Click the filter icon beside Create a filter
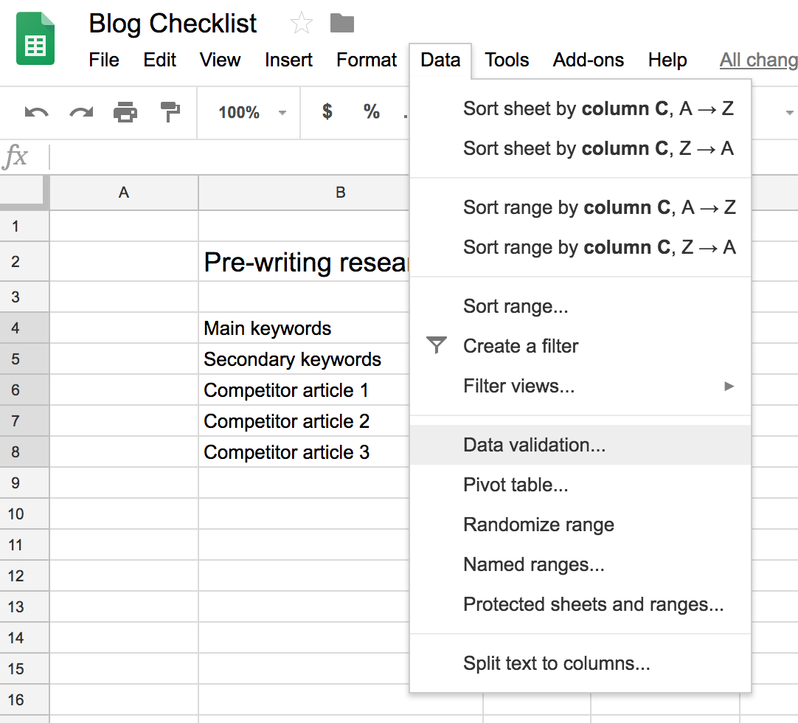 437,345
